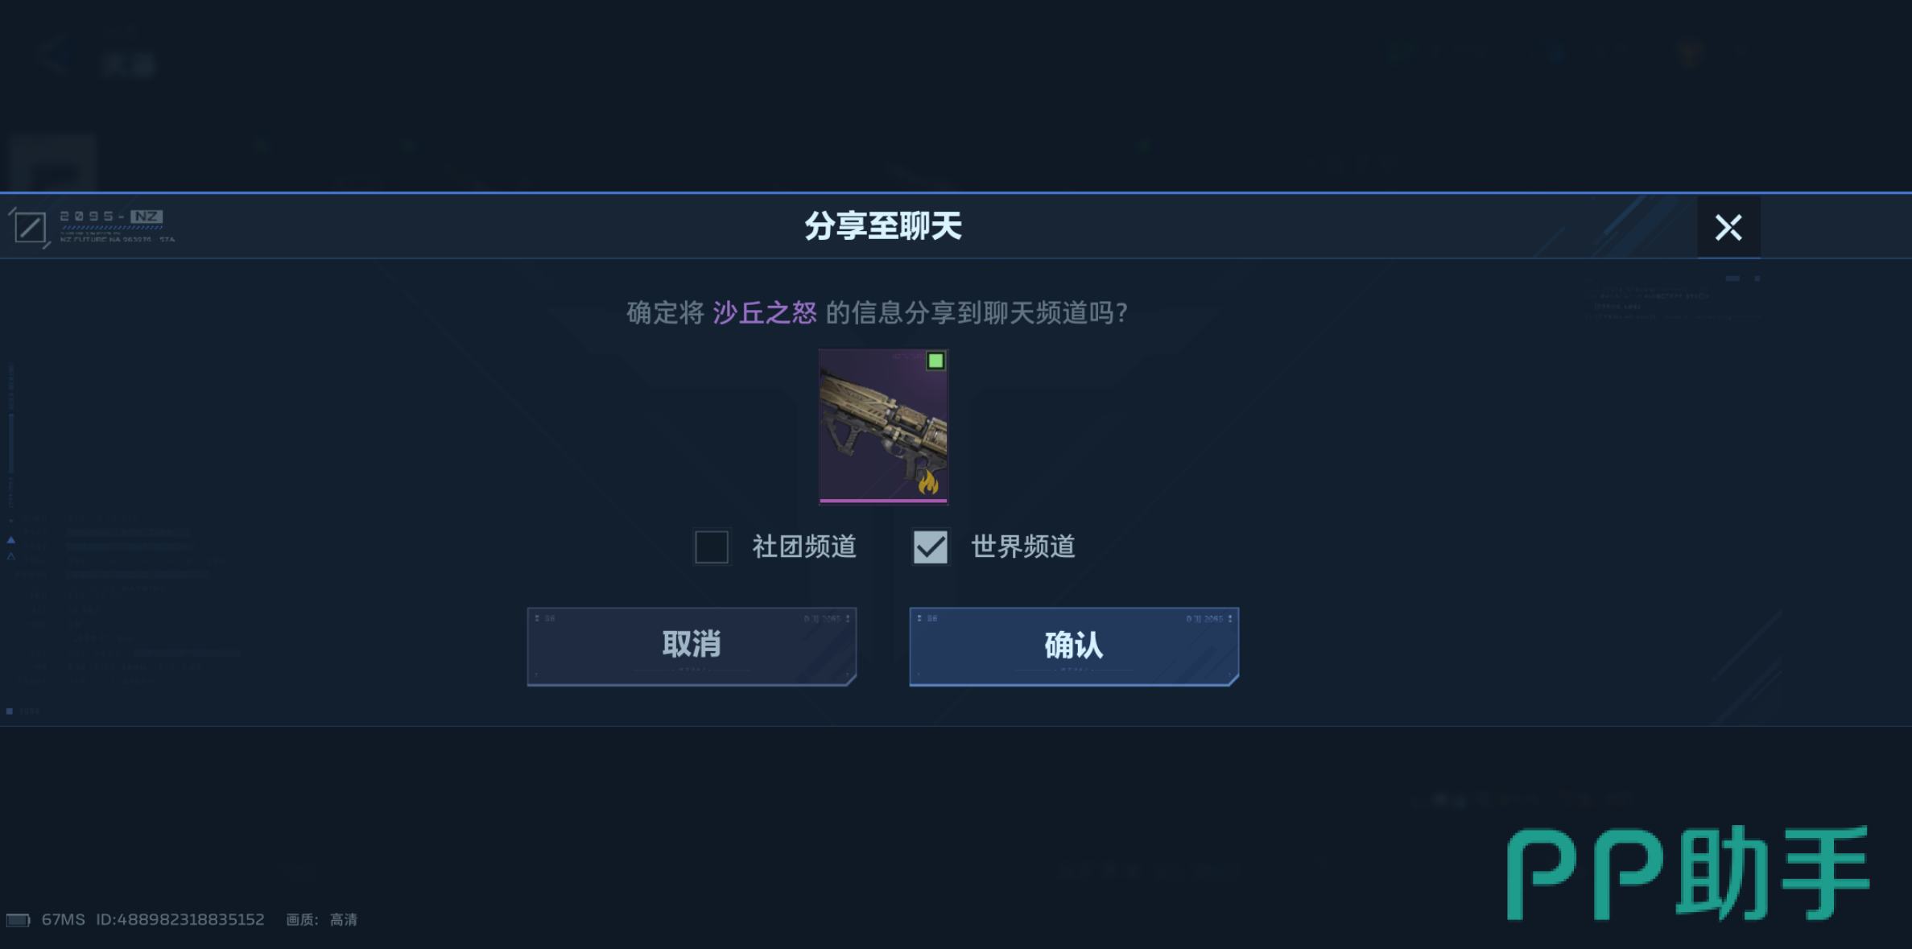Click the green square badge on weapon
Screen dimensions: 1912x949
pos(935,361)
